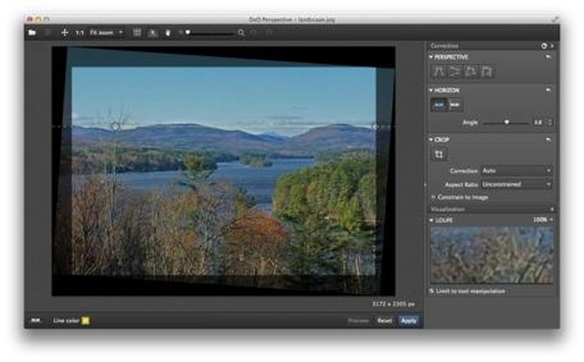
Task: Select the hand tool in toolbar
Action: pos(168,33)
